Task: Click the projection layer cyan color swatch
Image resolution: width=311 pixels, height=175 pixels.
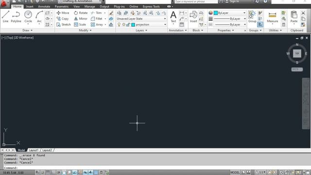Action: pos(133,25)
